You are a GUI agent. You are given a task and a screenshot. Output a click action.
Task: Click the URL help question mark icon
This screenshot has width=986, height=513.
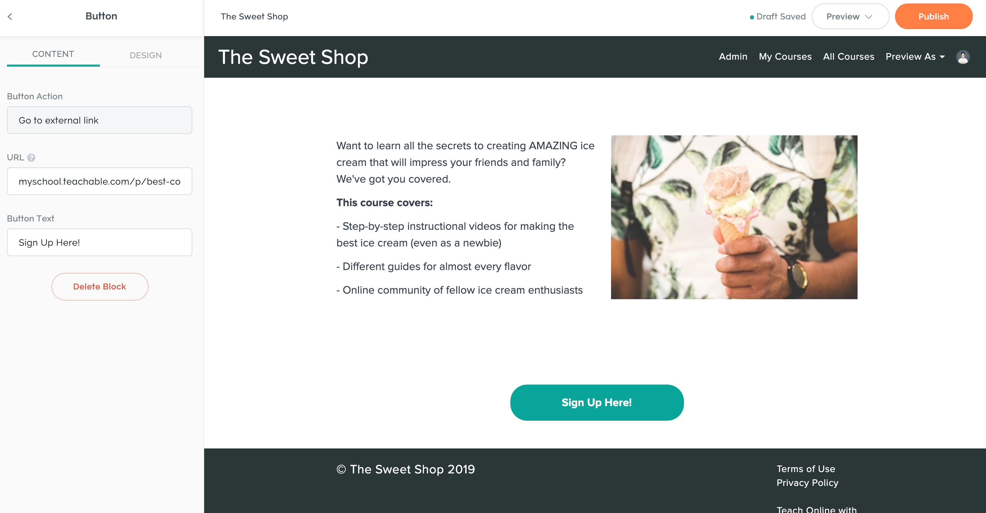31,157
